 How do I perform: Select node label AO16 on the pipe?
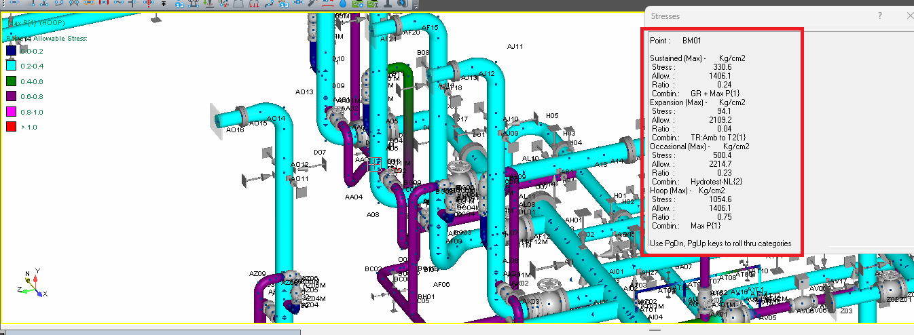click(x=235, y=130)
